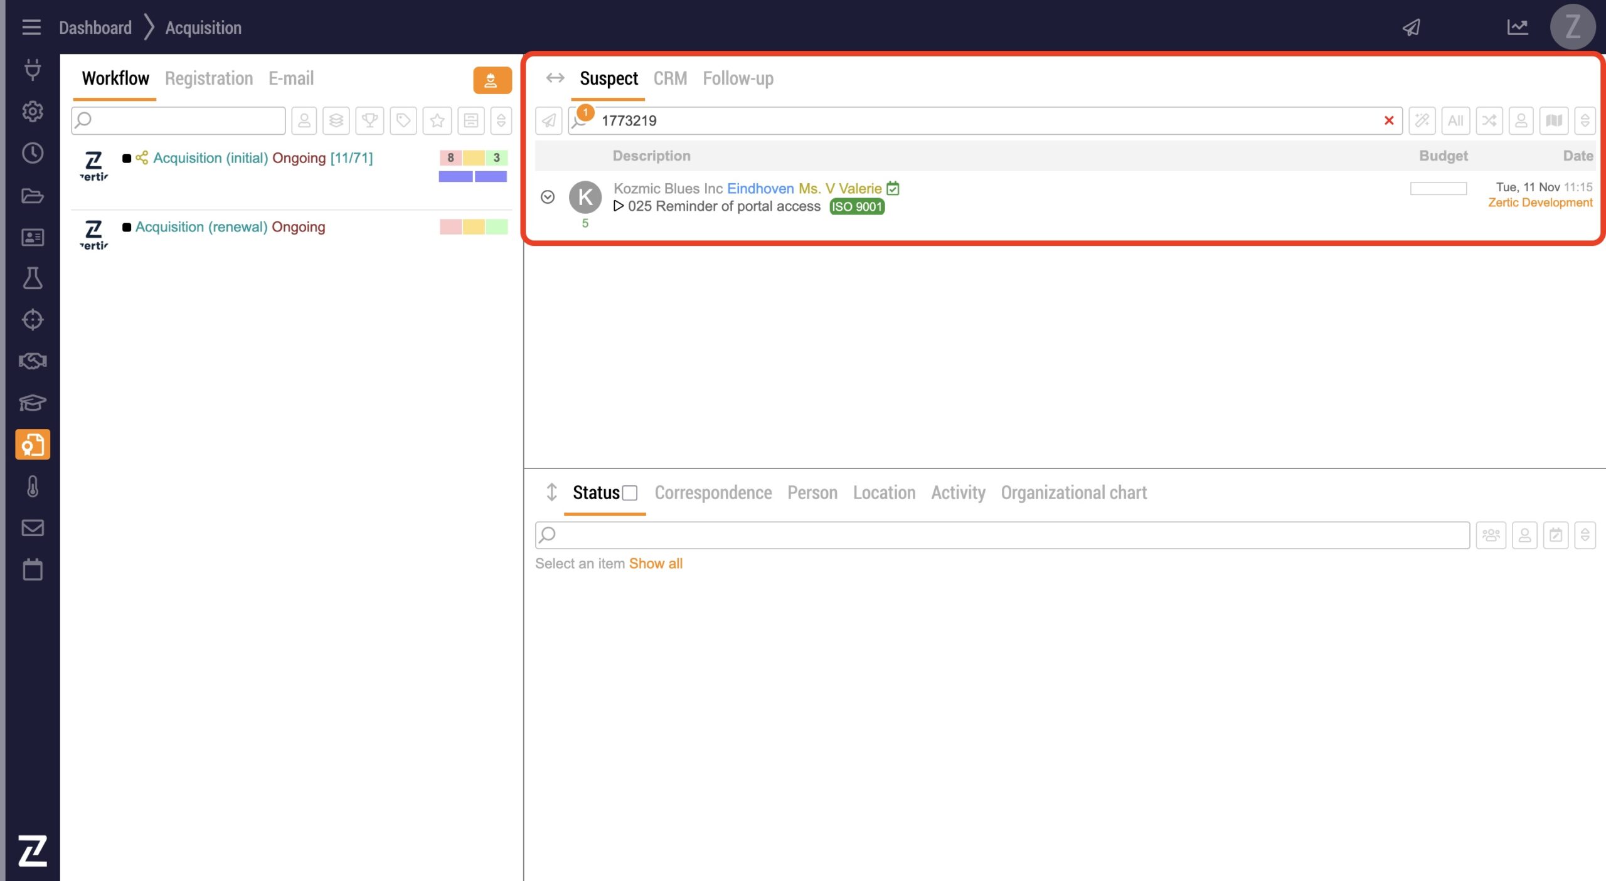Click the map icon in Suspect toolbar

pyautogui.click(x=1554, y=120)
